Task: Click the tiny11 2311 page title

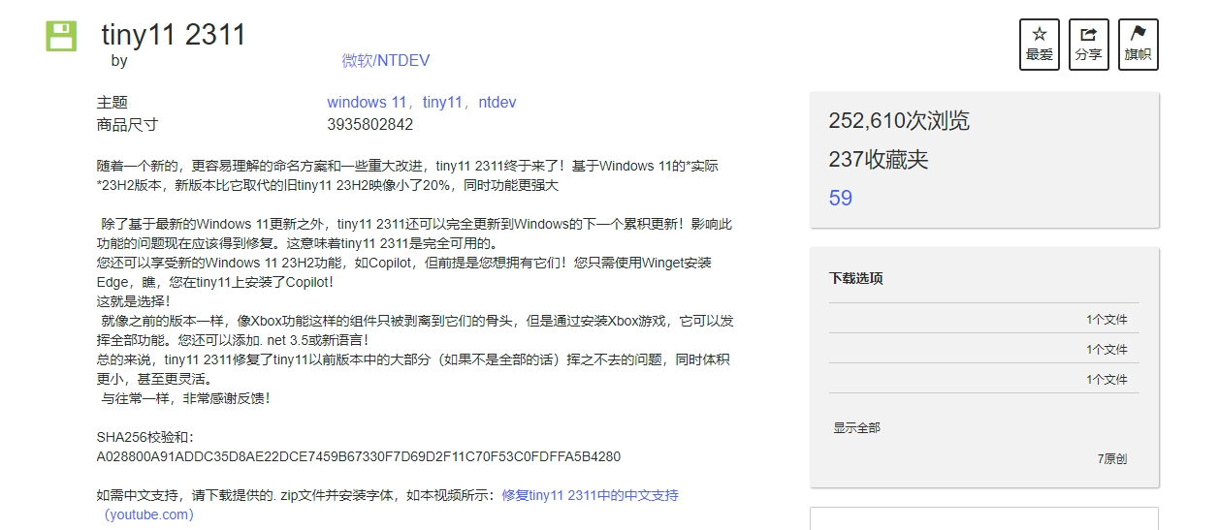Action: pos(174,35)
